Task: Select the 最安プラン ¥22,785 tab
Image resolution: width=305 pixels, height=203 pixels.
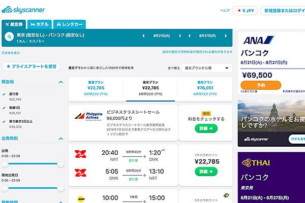Action: point(150,89)
